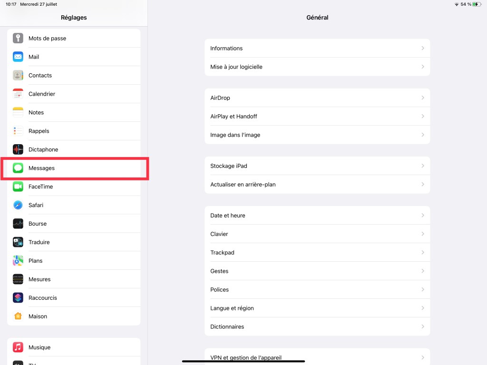This screenshot has height=365, width=487.
Task: Tap the home indicator bar at bottom
Action: pos(243,361)
